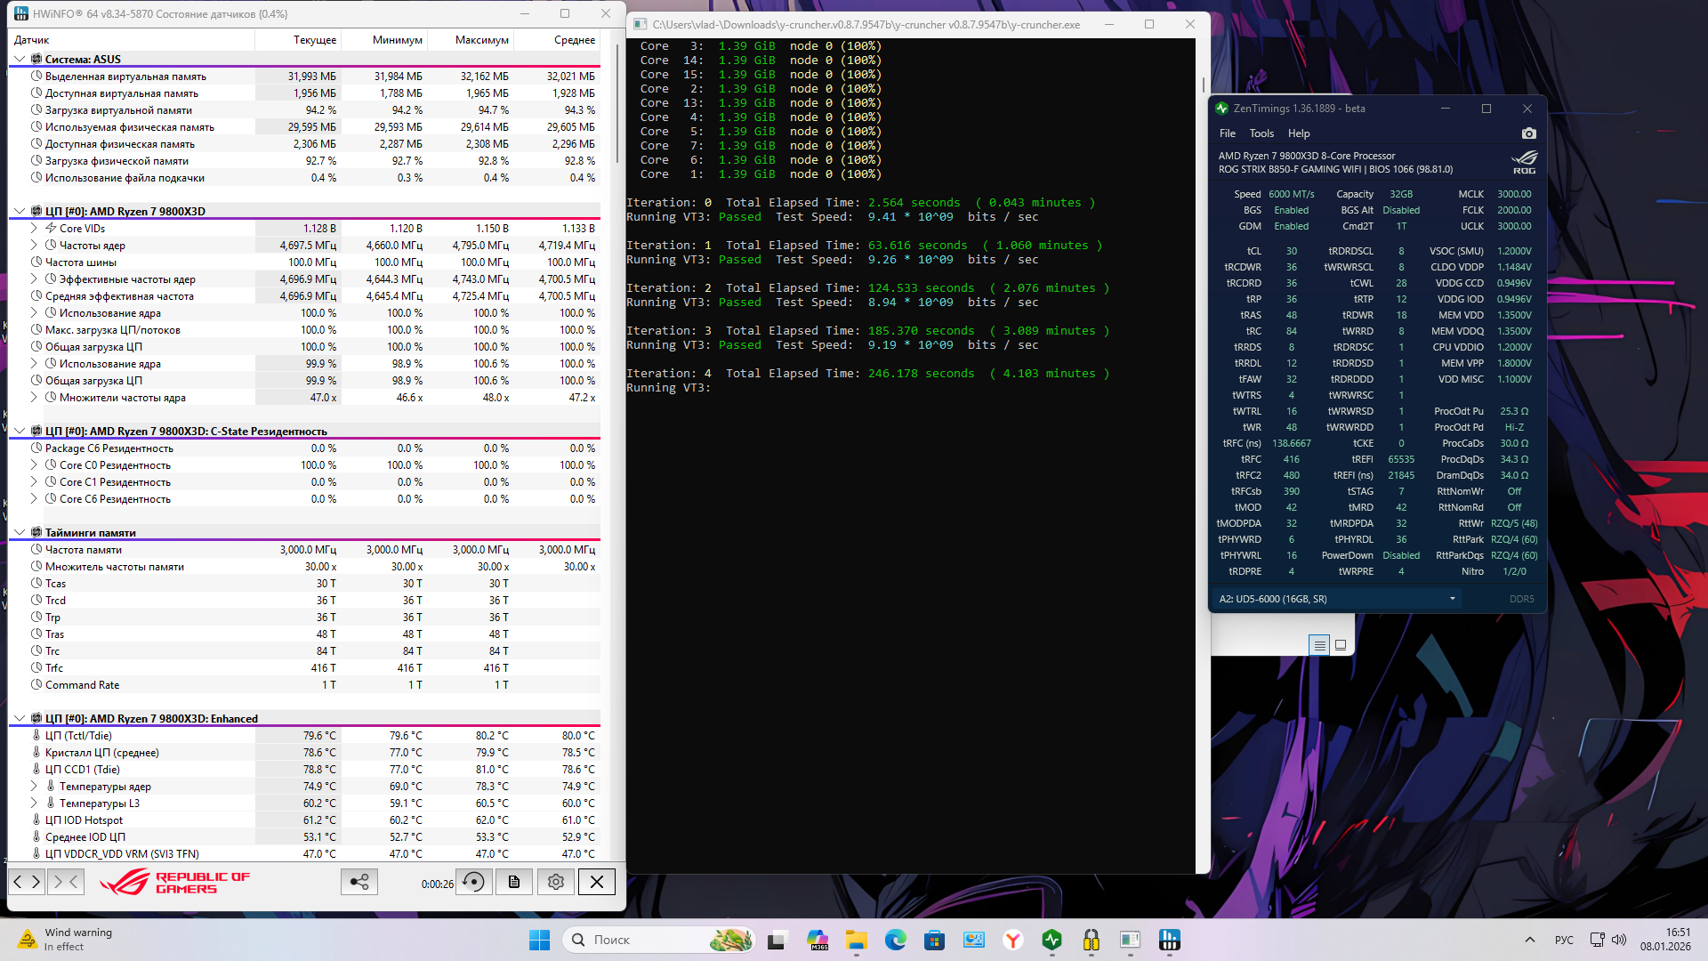Click the HWiNFO log file icon
The image size is (1708, 961).
[x=514, y=882]
